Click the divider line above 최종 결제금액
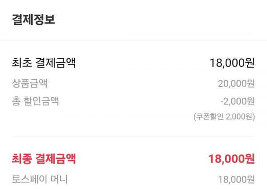Screen dimensions: 267x189 133,136
